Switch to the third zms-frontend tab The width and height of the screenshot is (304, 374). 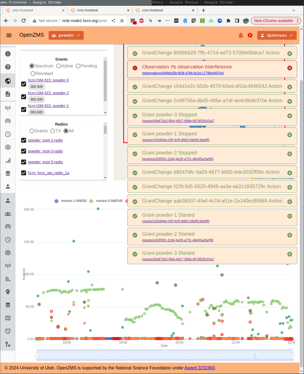click(165, 10)
